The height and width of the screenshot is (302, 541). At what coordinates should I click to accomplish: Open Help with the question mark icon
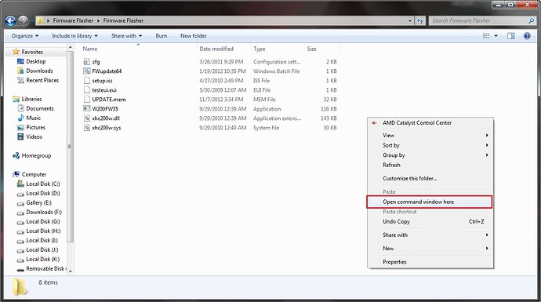click(x=527, y=36)
